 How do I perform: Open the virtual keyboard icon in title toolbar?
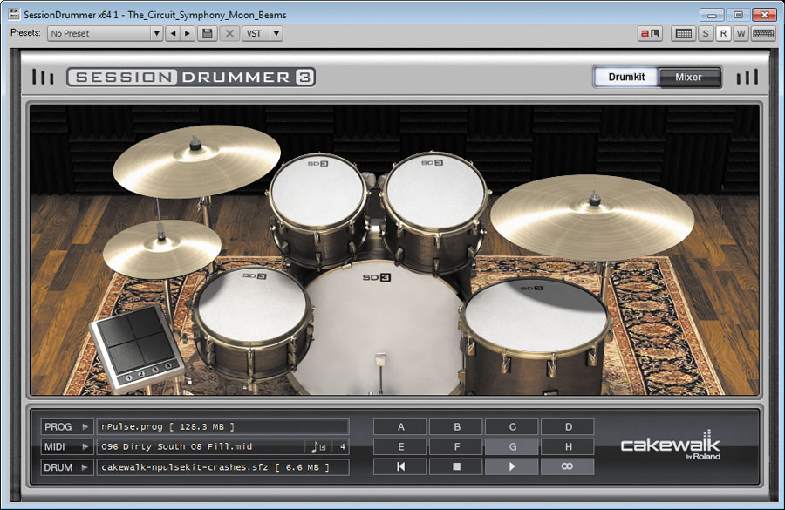tap(763, 33)
